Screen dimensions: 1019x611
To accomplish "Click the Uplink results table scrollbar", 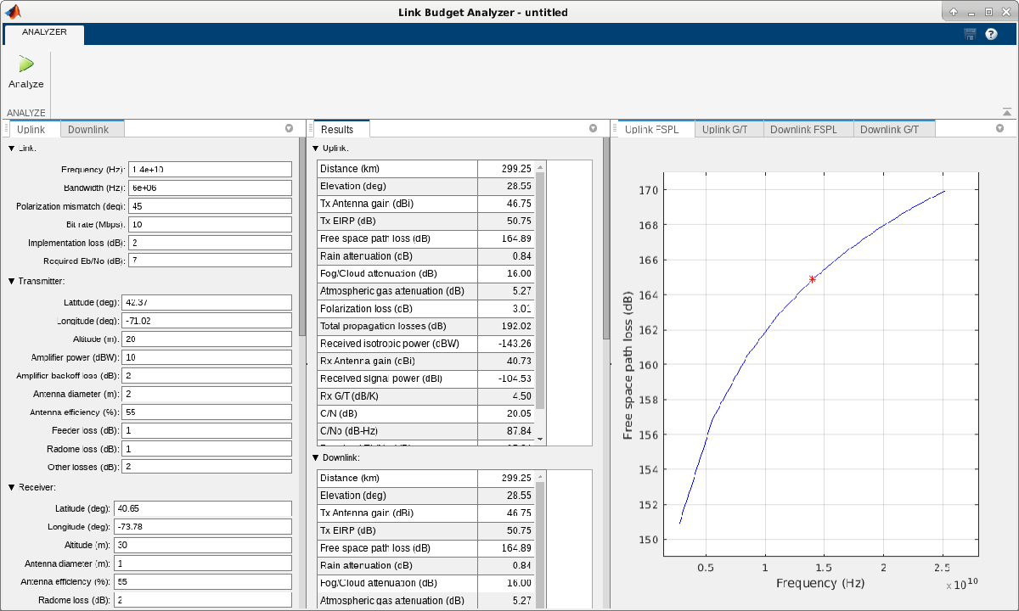I will [540, 293].
